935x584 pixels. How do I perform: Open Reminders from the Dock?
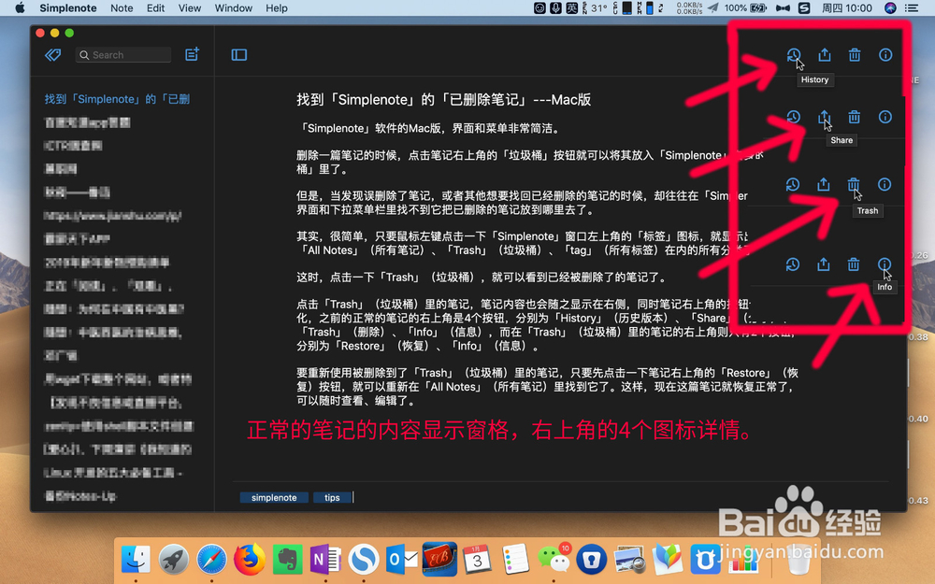pos(516,560)
